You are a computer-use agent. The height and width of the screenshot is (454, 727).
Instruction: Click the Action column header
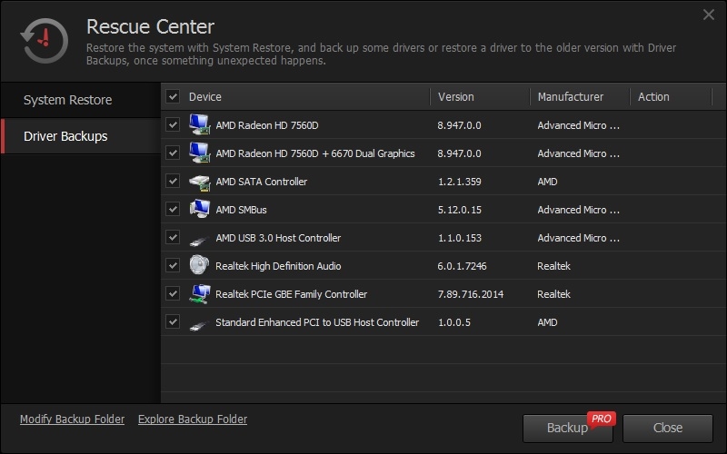(x=653, y=97)
